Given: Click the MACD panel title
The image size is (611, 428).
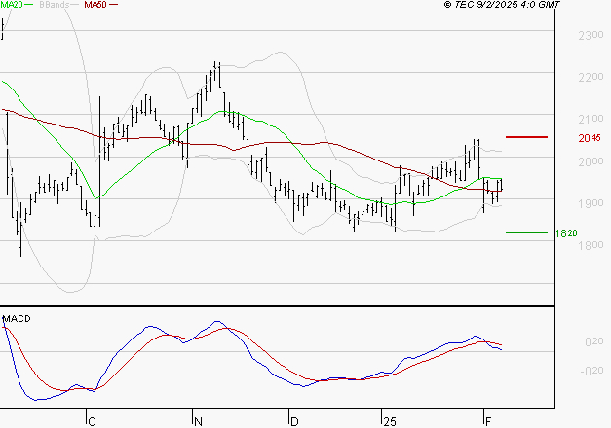Looking at the screenshot, I should click(17, 319).
